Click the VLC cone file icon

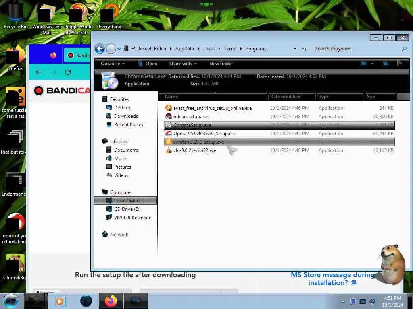(x=169, y=150)
